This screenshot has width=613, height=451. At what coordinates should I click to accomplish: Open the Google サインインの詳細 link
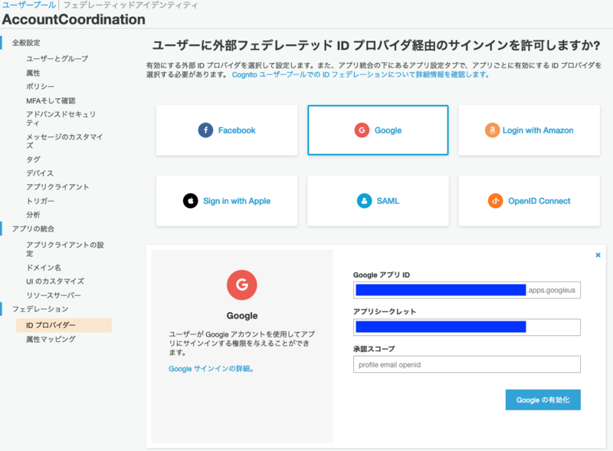click(211, 369)
